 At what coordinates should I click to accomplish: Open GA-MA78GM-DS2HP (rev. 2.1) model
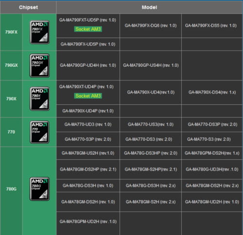pos(88,169)
